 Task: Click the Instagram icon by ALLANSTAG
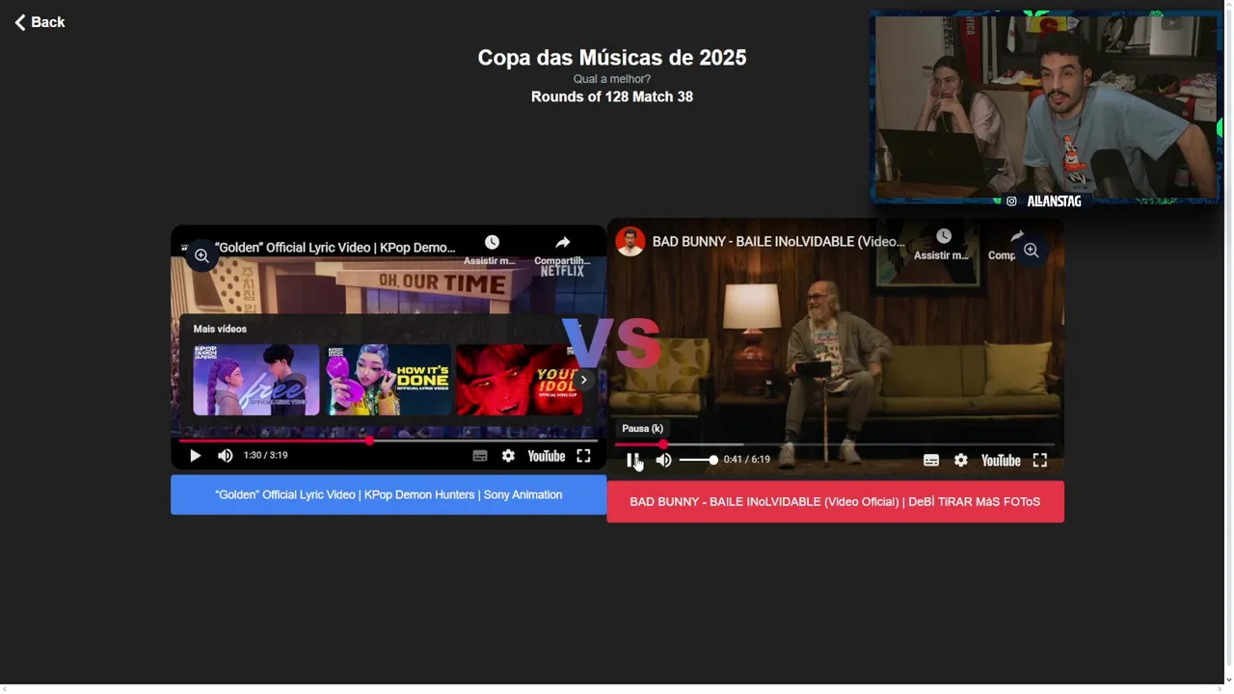pyautogui.click(x=1011, y=201)
